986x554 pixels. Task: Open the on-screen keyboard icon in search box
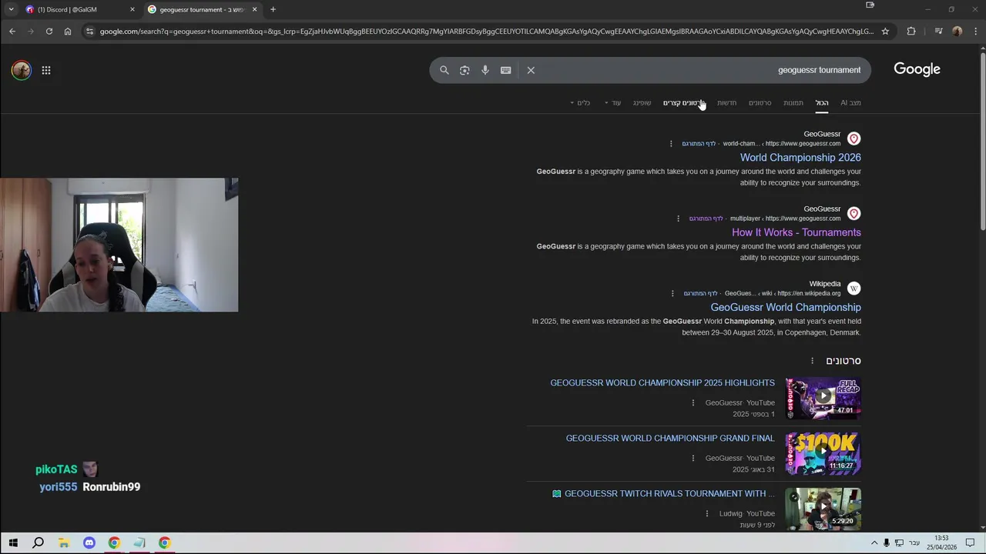coord(506,70)
